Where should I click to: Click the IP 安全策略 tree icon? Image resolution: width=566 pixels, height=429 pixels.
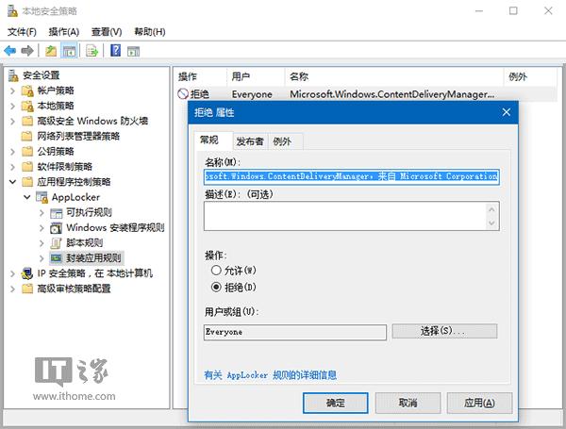pyautogui.click(x=27, y=272)
